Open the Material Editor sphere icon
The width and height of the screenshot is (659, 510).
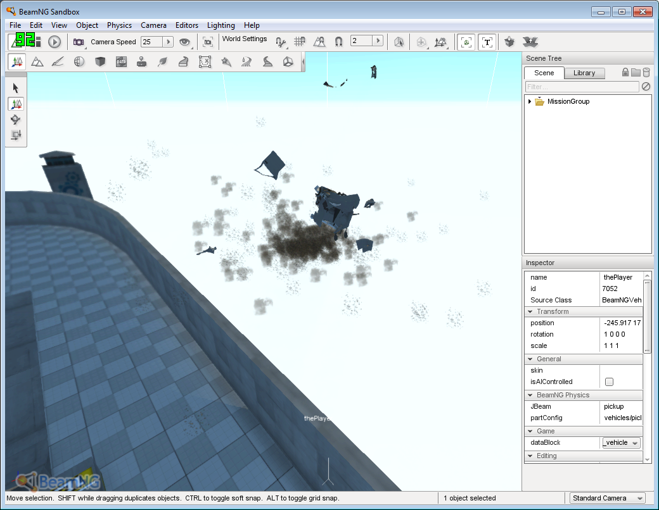point(79,62)
